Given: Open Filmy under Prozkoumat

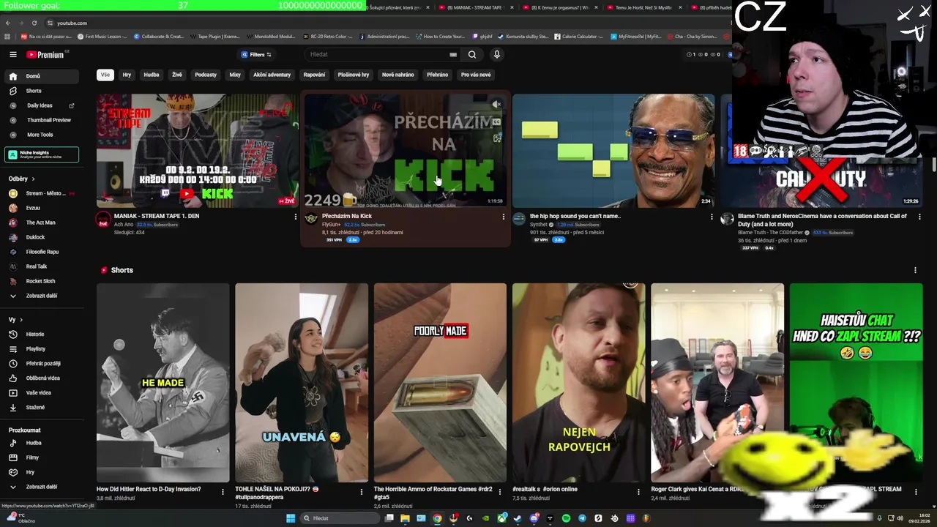Looking at the screenshot, I should coord(42,457).
